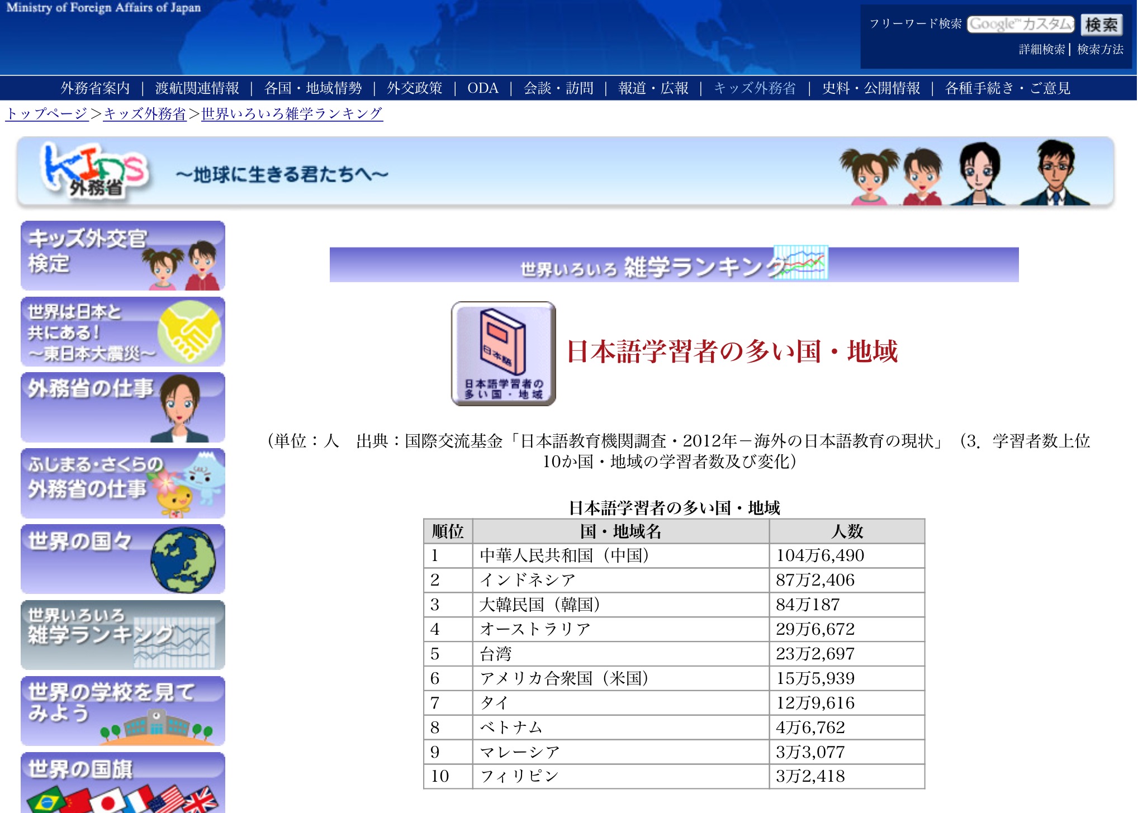
Task: Click the 雑学ランキング header banner
Action: (x=674, y=265)
